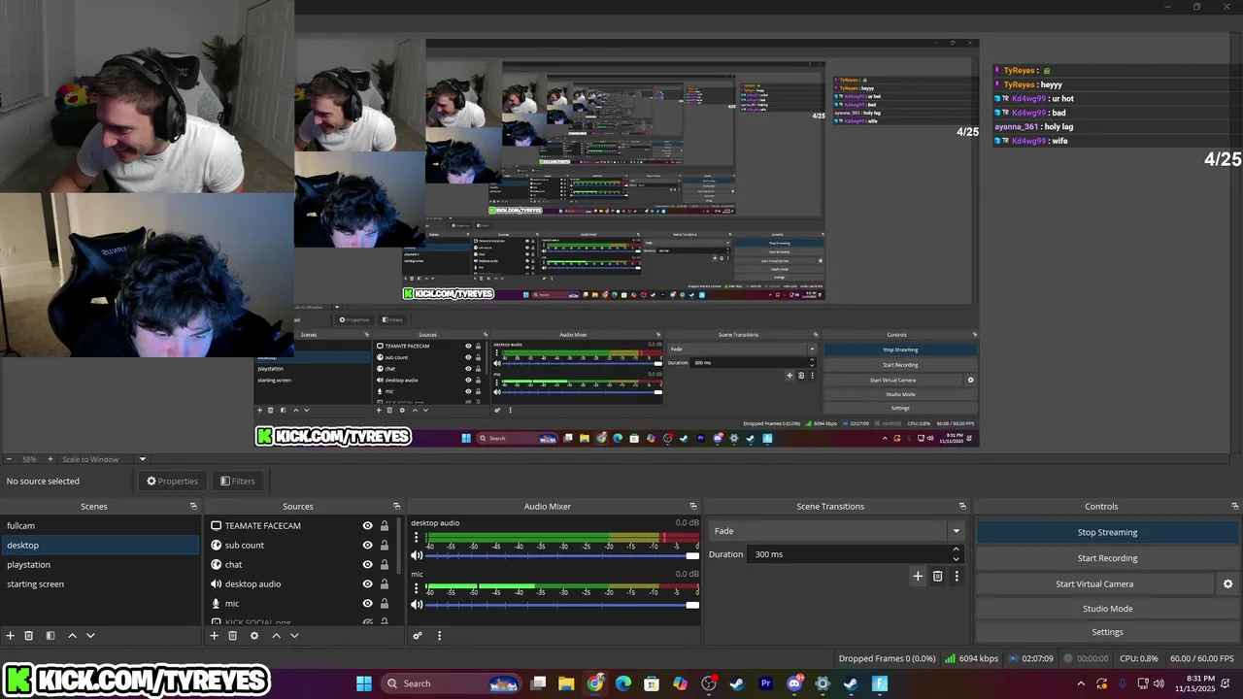Unlock sub count source lock icon
Screen dimensions: 1243x699
(x=384, y=545)
